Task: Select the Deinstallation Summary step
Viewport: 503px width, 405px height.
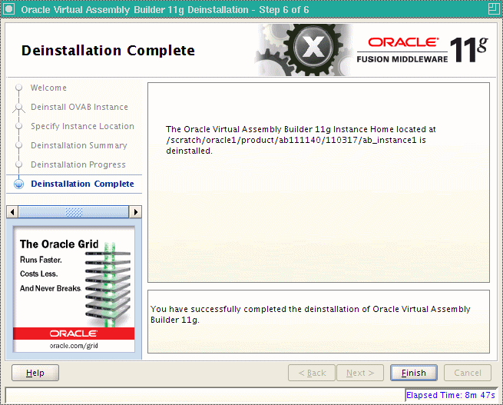Action: pyautogui.click(x=79, y=146)
